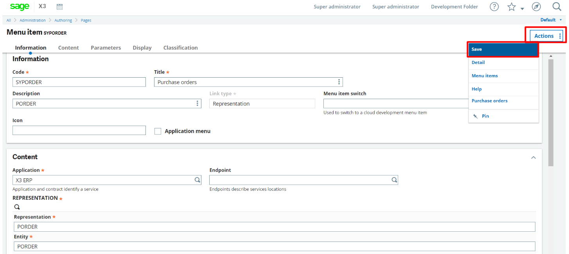Click the favorites star icon
Screen dimensions: 569x254
click(x=511, y=6)
